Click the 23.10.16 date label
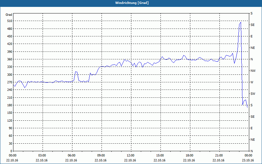262x164 pixels. 248,160
